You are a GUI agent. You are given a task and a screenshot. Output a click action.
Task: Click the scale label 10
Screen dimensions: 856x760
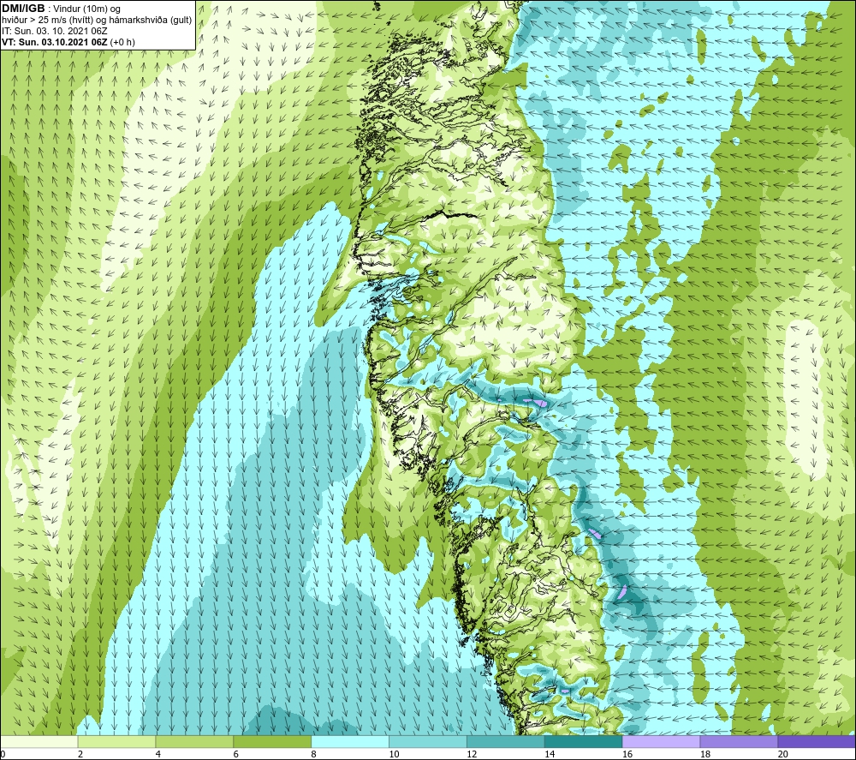click(x=394, y=754)
